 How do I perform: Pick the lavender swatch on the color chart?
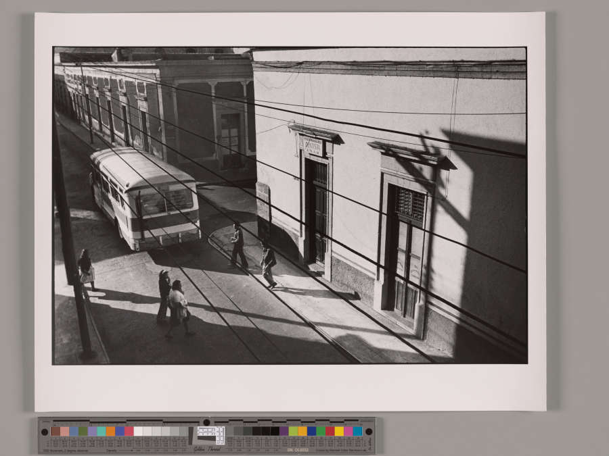click(92, 431)
